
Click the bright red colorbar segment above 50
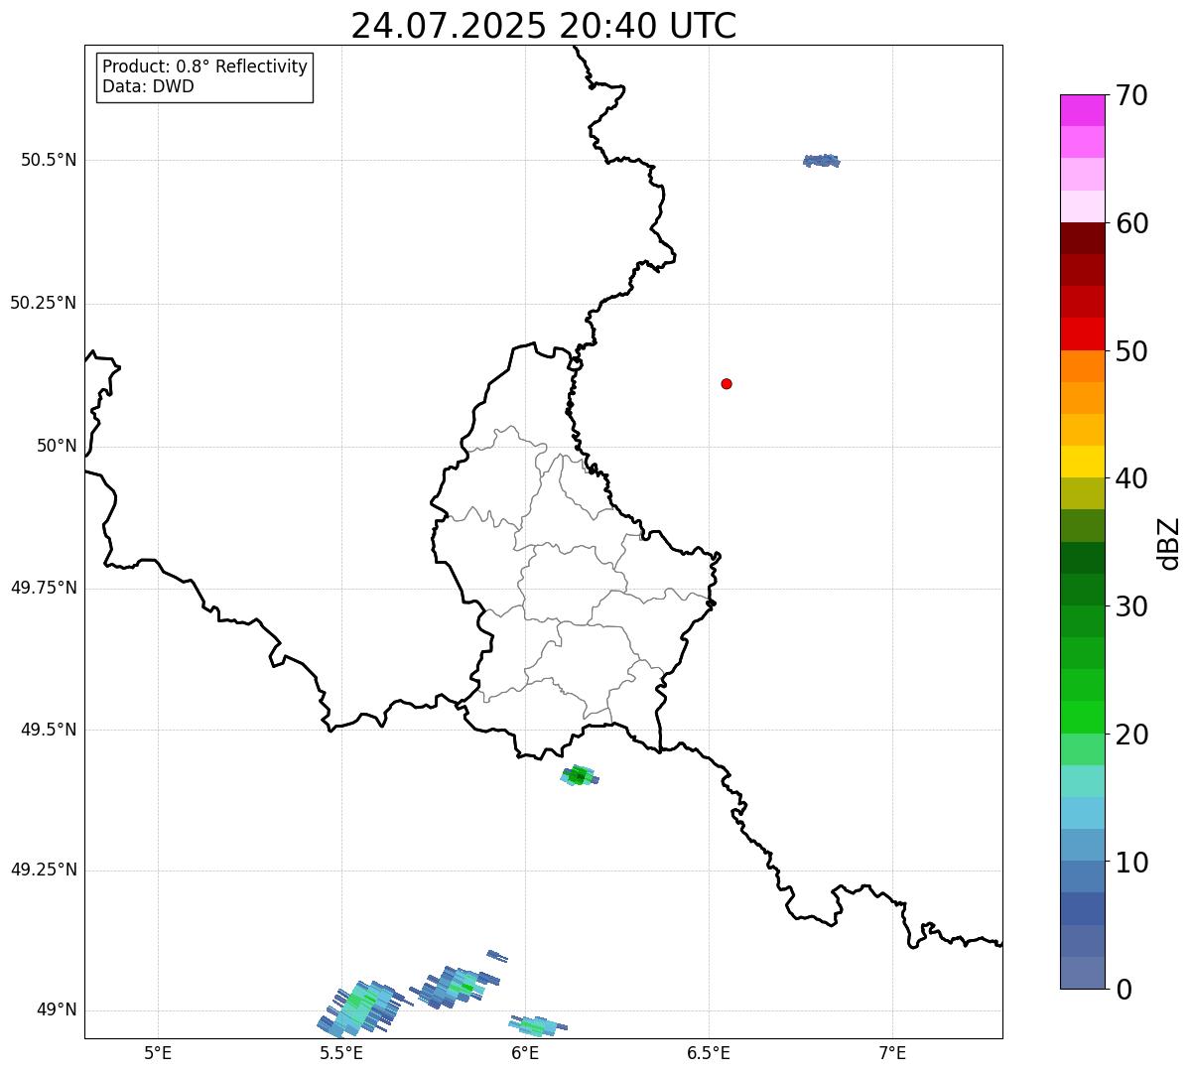tap(1082, 334)
